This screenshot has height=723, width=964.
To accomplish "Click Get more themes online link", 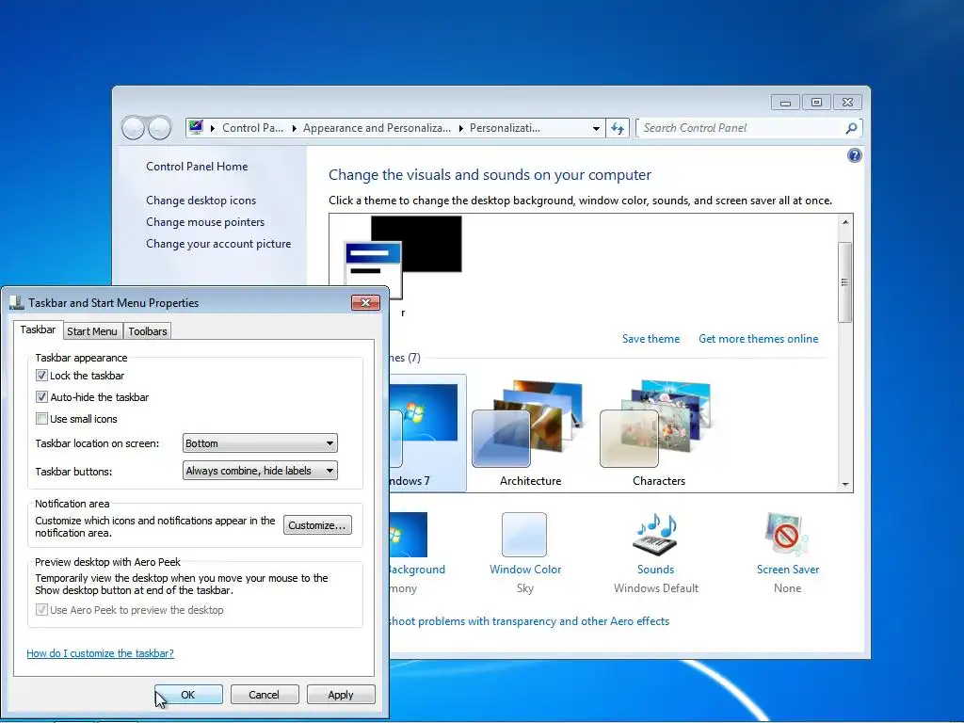I will click(758, 339).
